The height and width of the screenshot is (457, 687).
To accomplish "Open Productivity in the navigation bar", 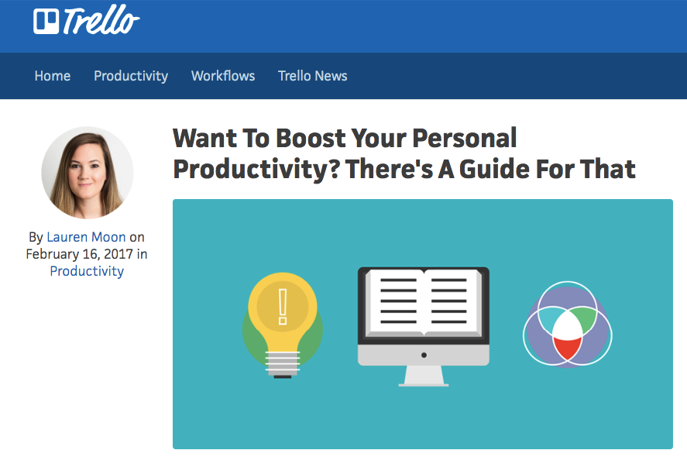I will (x=131, y=76).
